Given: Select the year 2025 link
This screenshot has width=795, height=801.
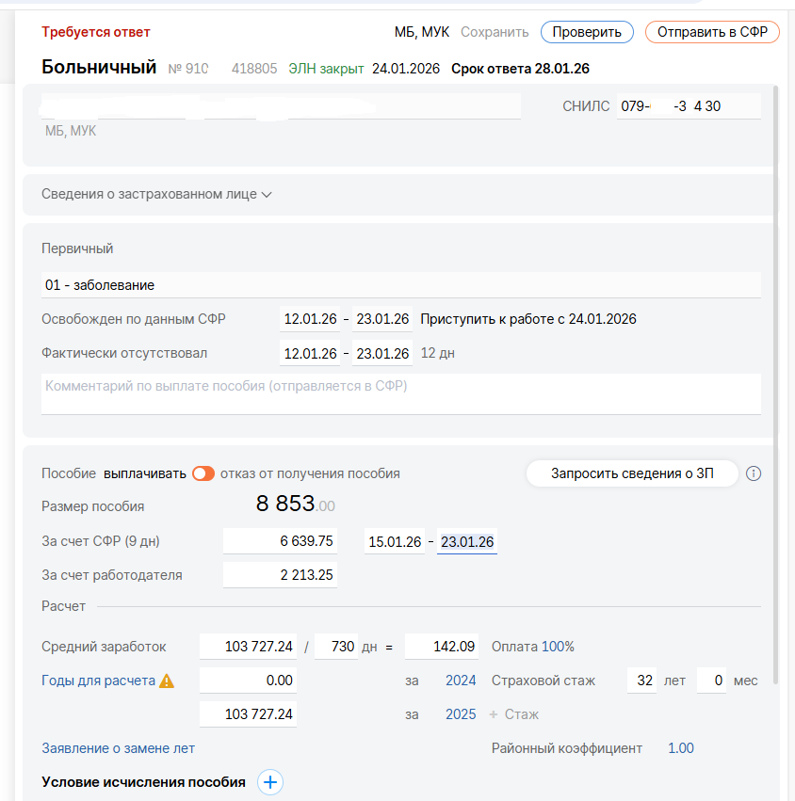Looking at the screenshot, I should pyautogui.click(x=460, y=714).
